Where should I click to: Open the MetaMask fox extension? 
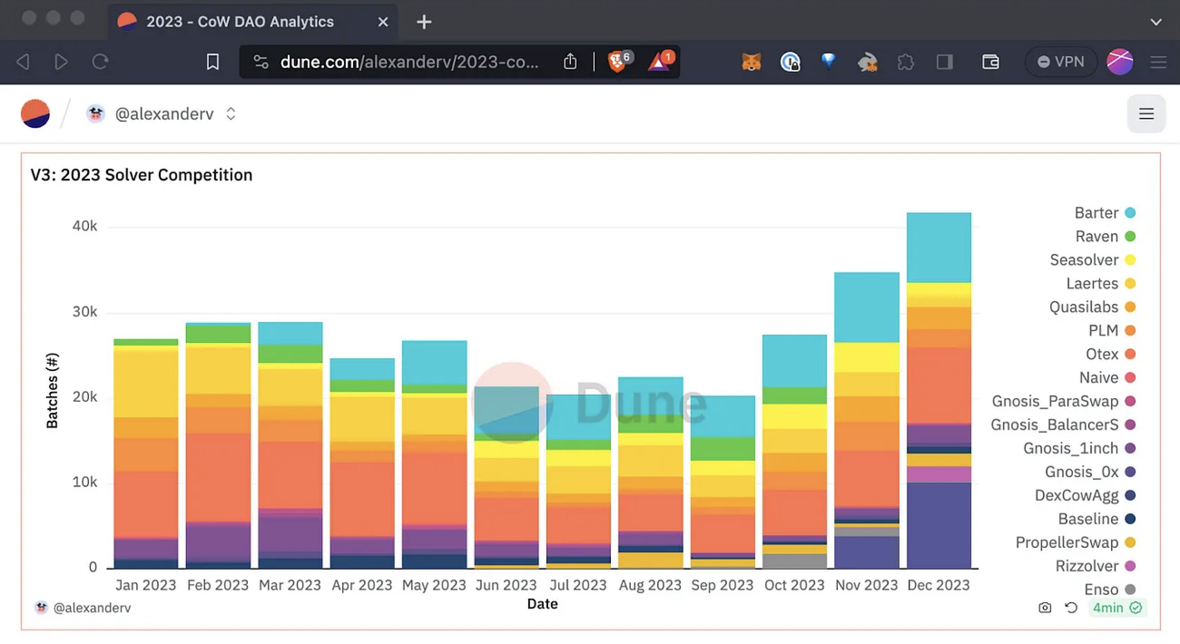click(x=751, y=62)
